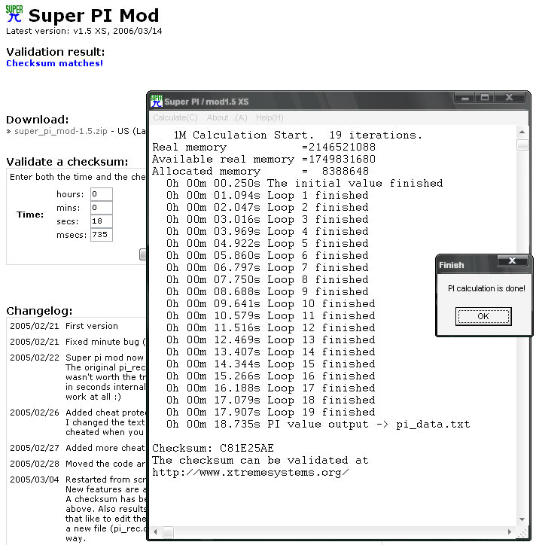The height and width of the screenshot is (545, 536).
Task: Click changelog date 2005/03/04
Action: (35, 480)
